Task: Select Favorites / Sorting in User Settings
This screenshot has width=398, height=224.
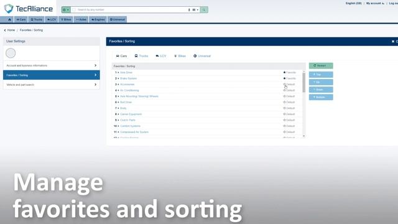Action: tap(51, 75)
